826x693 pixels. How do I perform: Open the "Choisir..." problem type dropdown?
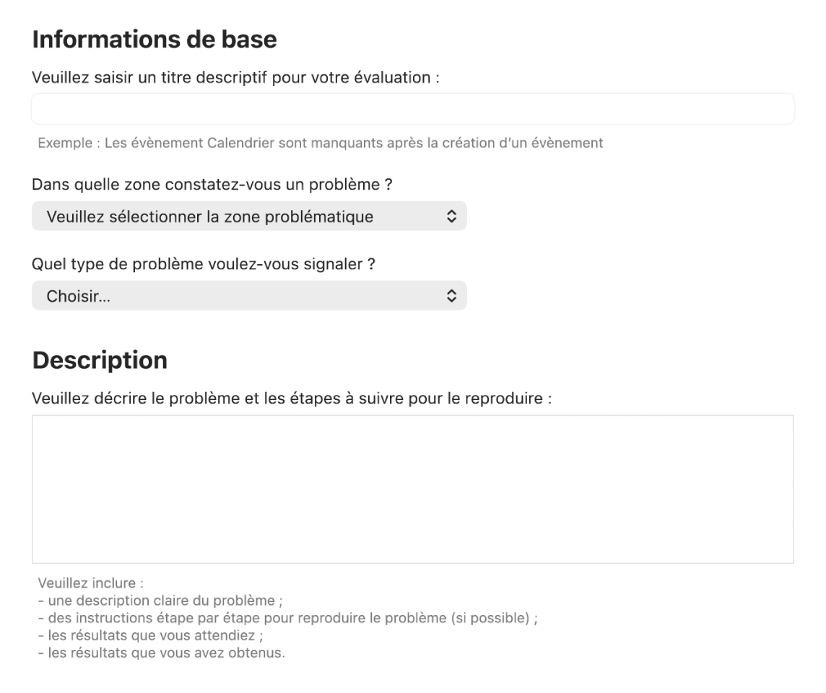(x=209, y=296)
